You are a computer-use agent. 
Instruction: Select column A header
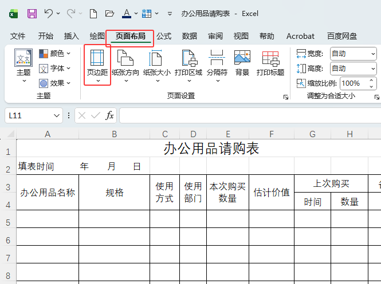(x=48, y=134)
